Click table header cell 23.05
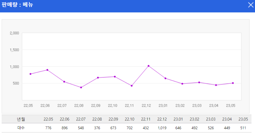This screenshot has width=255, height=133. [243, 119]
